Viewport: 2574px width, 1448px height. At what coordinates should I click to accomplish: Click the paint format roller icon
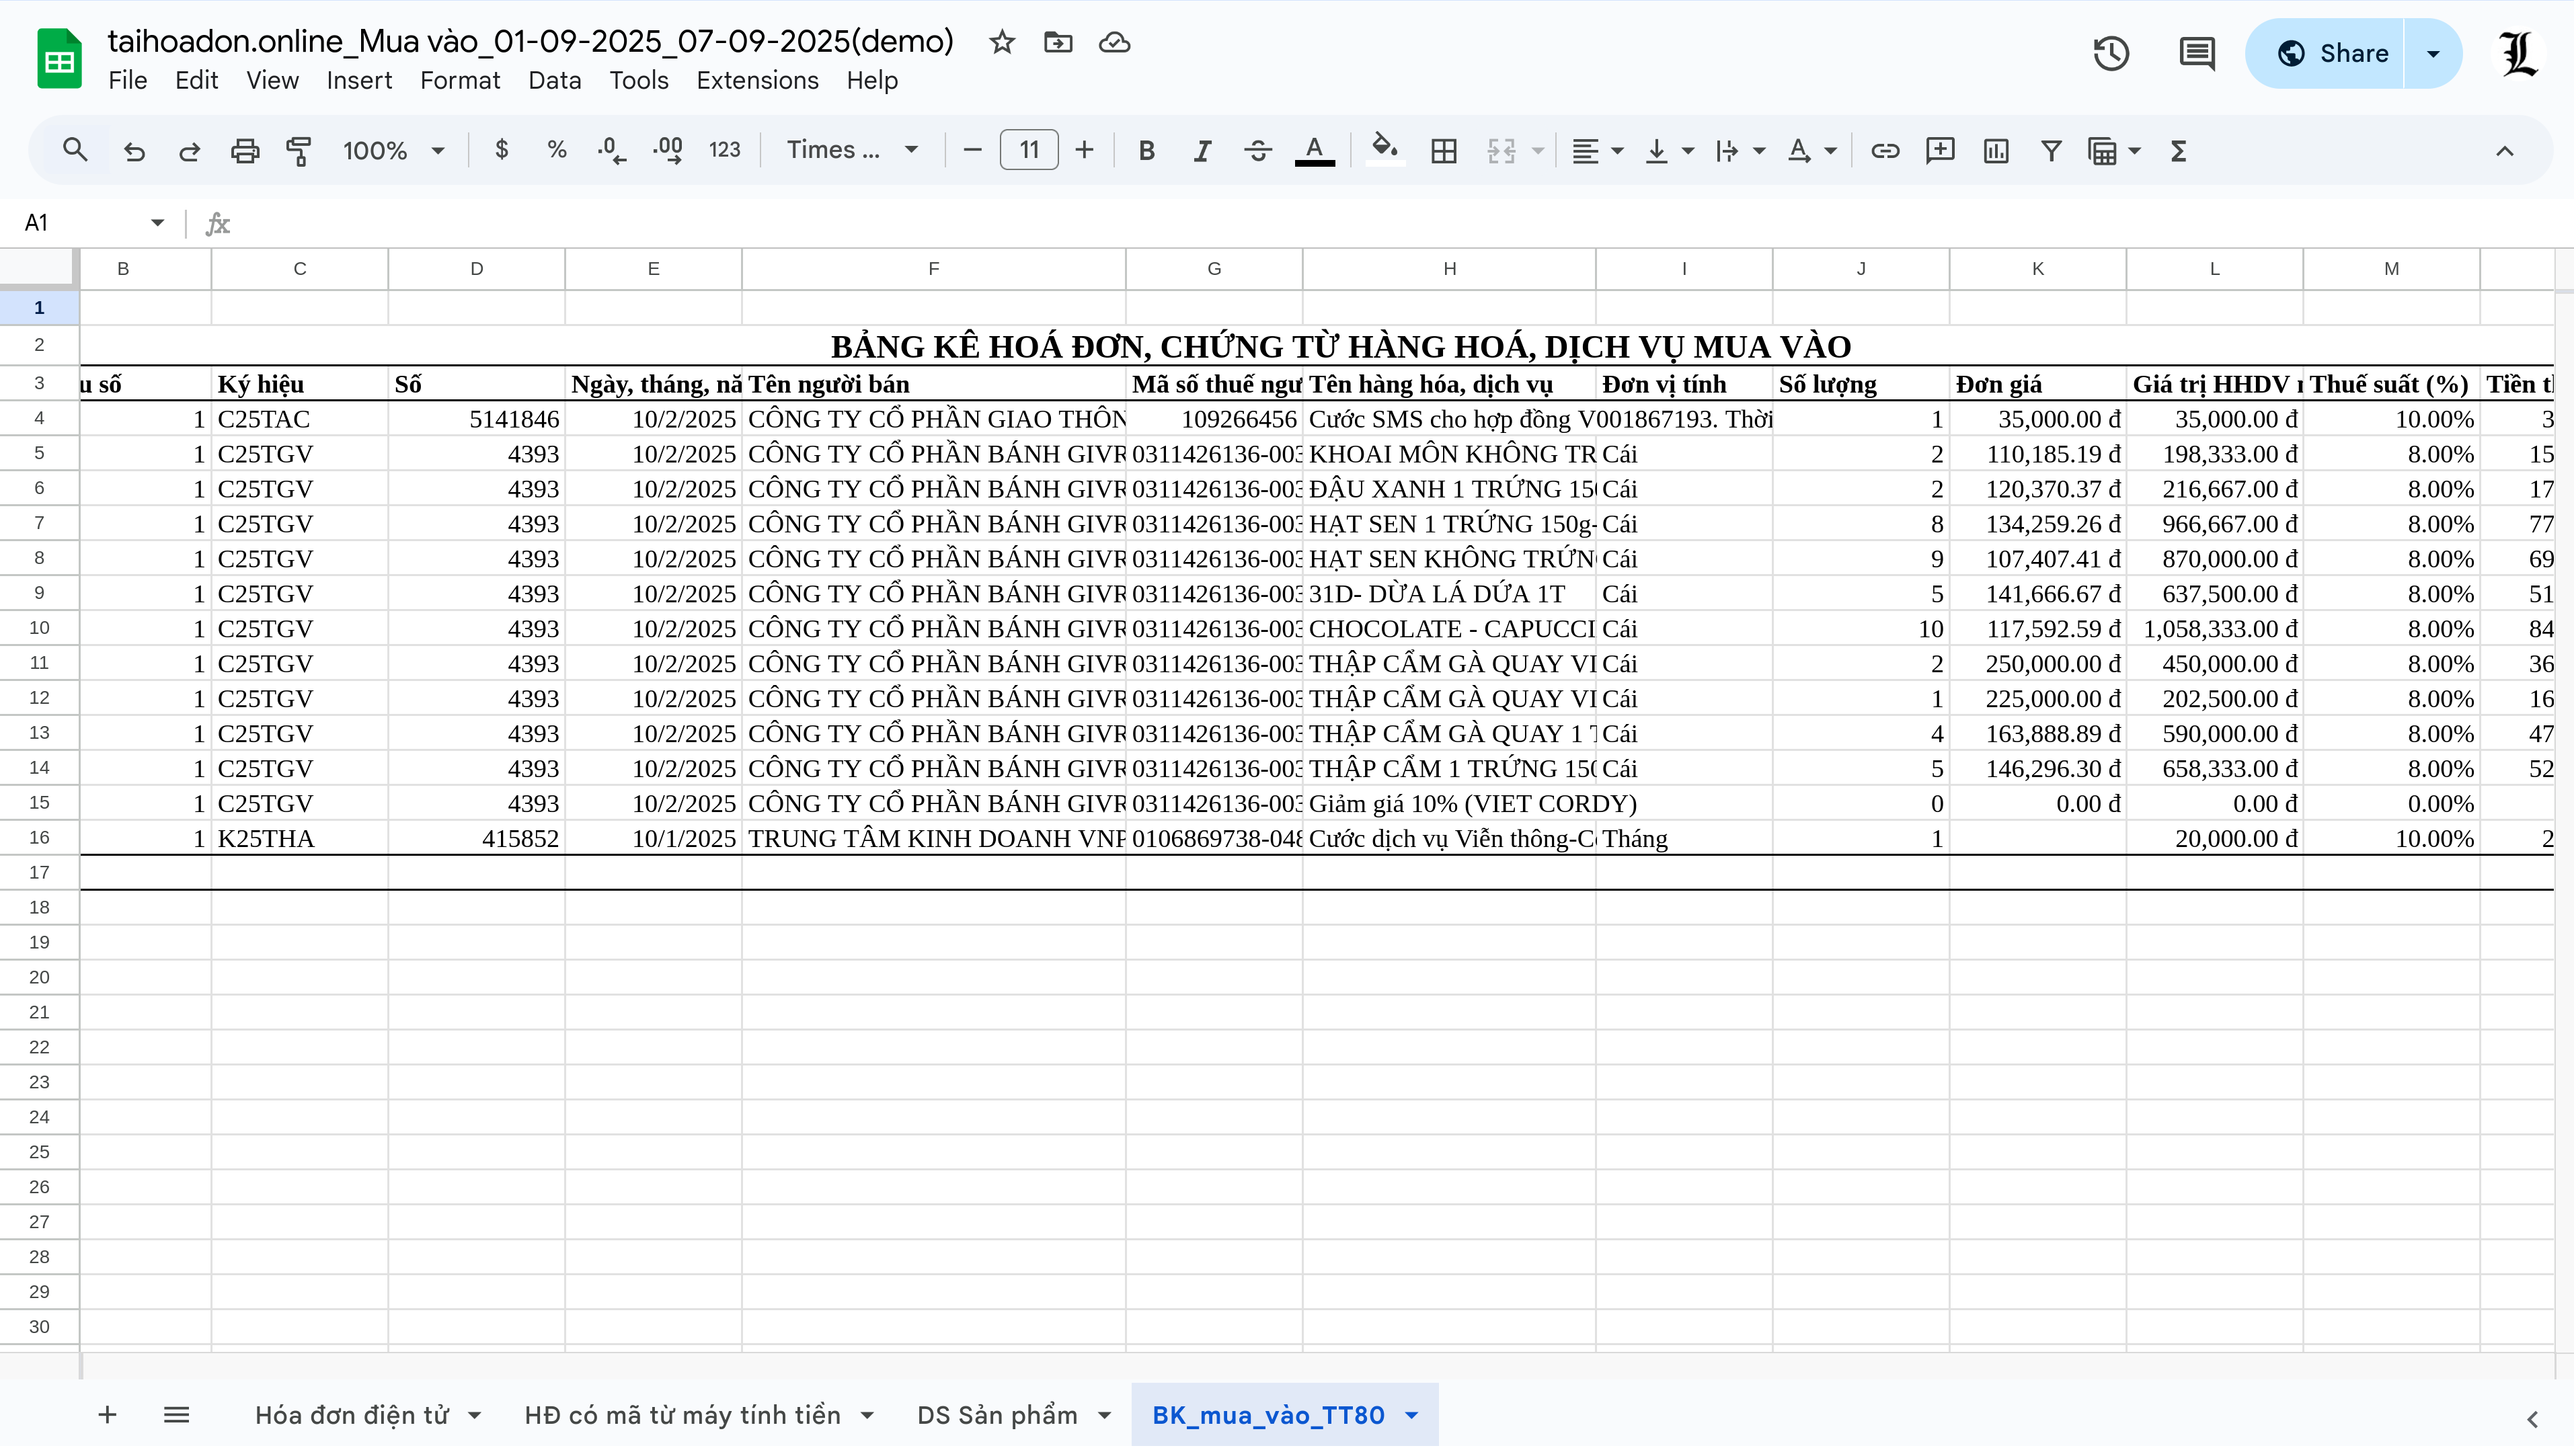(x=299, y=151)
